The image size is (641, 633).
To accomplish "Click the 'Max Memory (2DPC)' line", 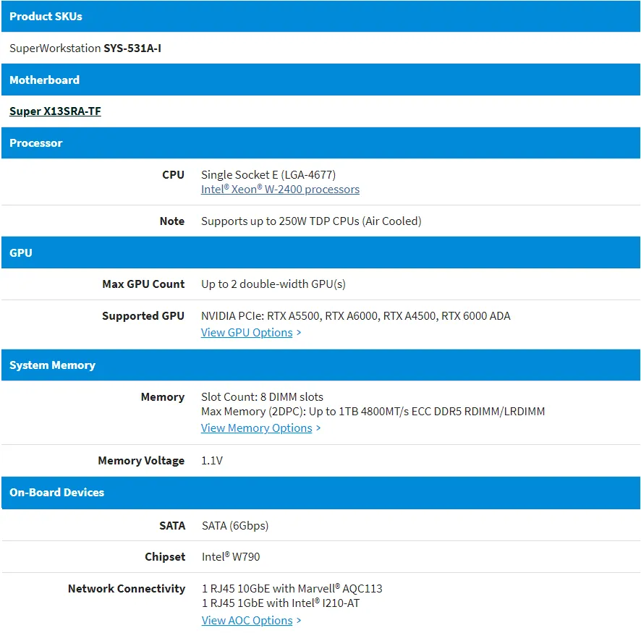I will (x=373, y=412).
